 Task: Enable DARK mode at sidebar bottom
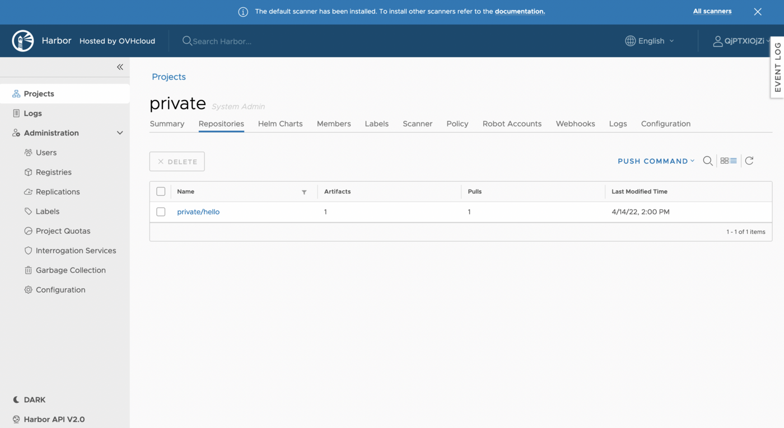click(29, 399)
